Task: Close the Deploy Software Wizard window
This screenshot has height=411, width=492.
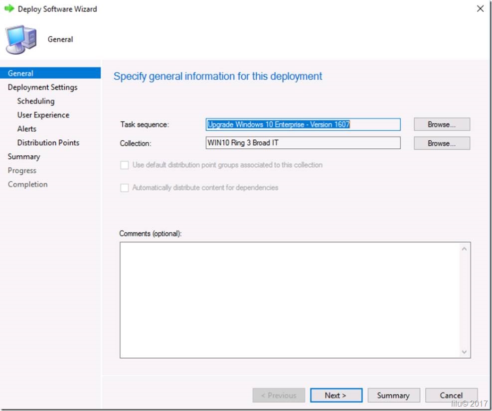Action: click(x=480, y=9)
